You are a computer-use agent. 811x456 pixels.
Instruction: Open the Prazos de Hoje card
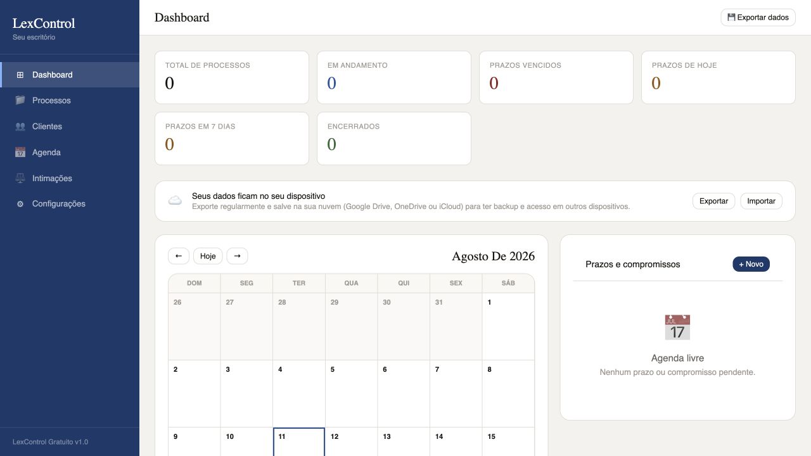click(718, 77)
